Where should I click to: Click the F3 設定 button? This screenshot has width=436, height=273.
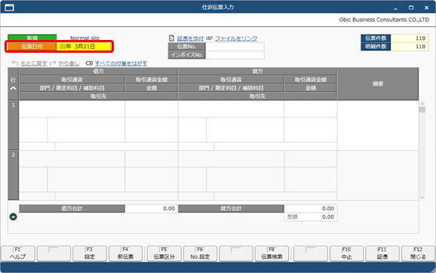point(90,253)
